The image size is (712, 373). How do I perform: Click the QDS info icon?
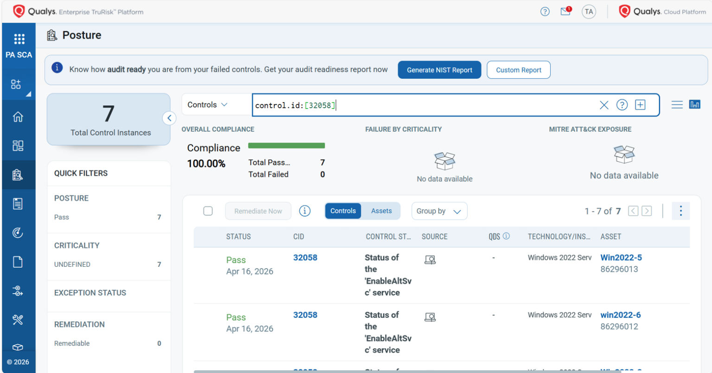point(506,236)
